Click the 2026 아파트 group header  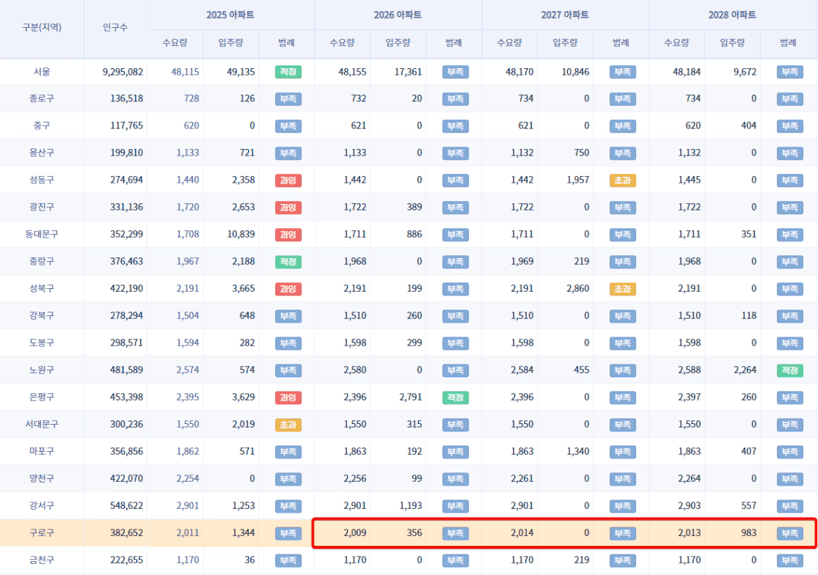pos(398,15)
